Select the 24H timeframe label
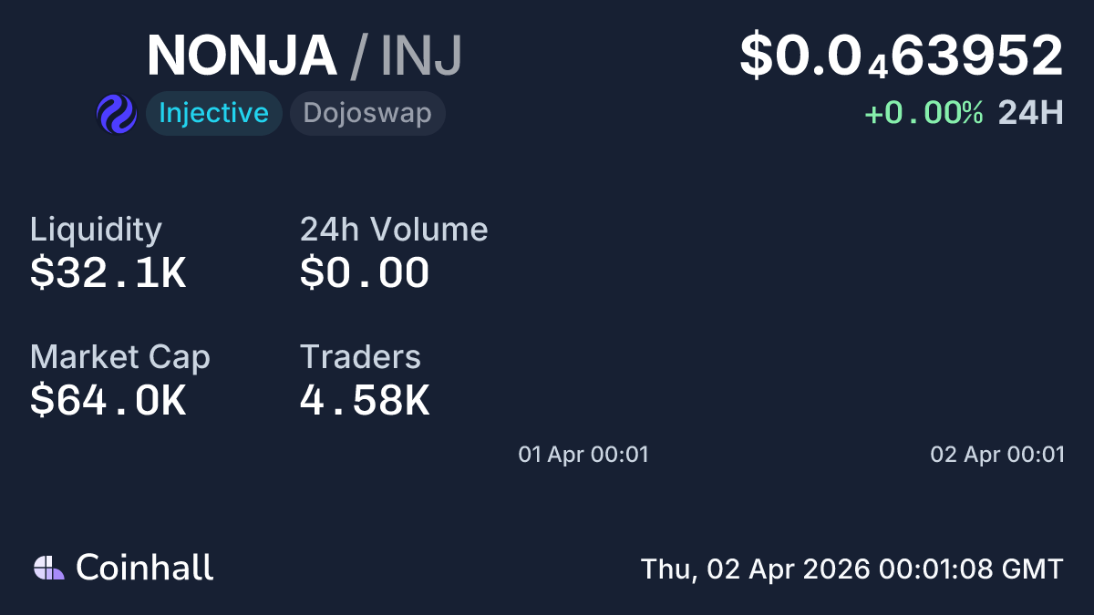 point(1030,113)
